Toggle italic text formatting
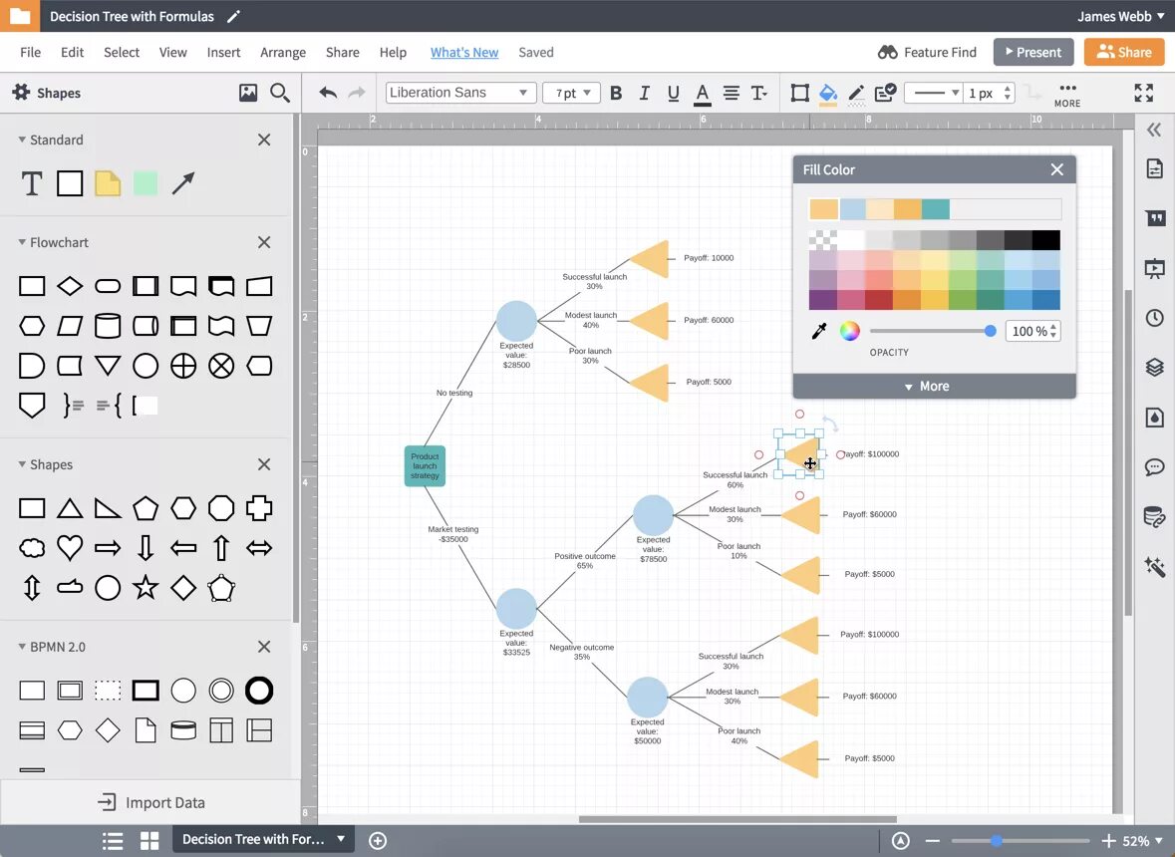Viewport: 1175px width, 857px height. [645, 93]
